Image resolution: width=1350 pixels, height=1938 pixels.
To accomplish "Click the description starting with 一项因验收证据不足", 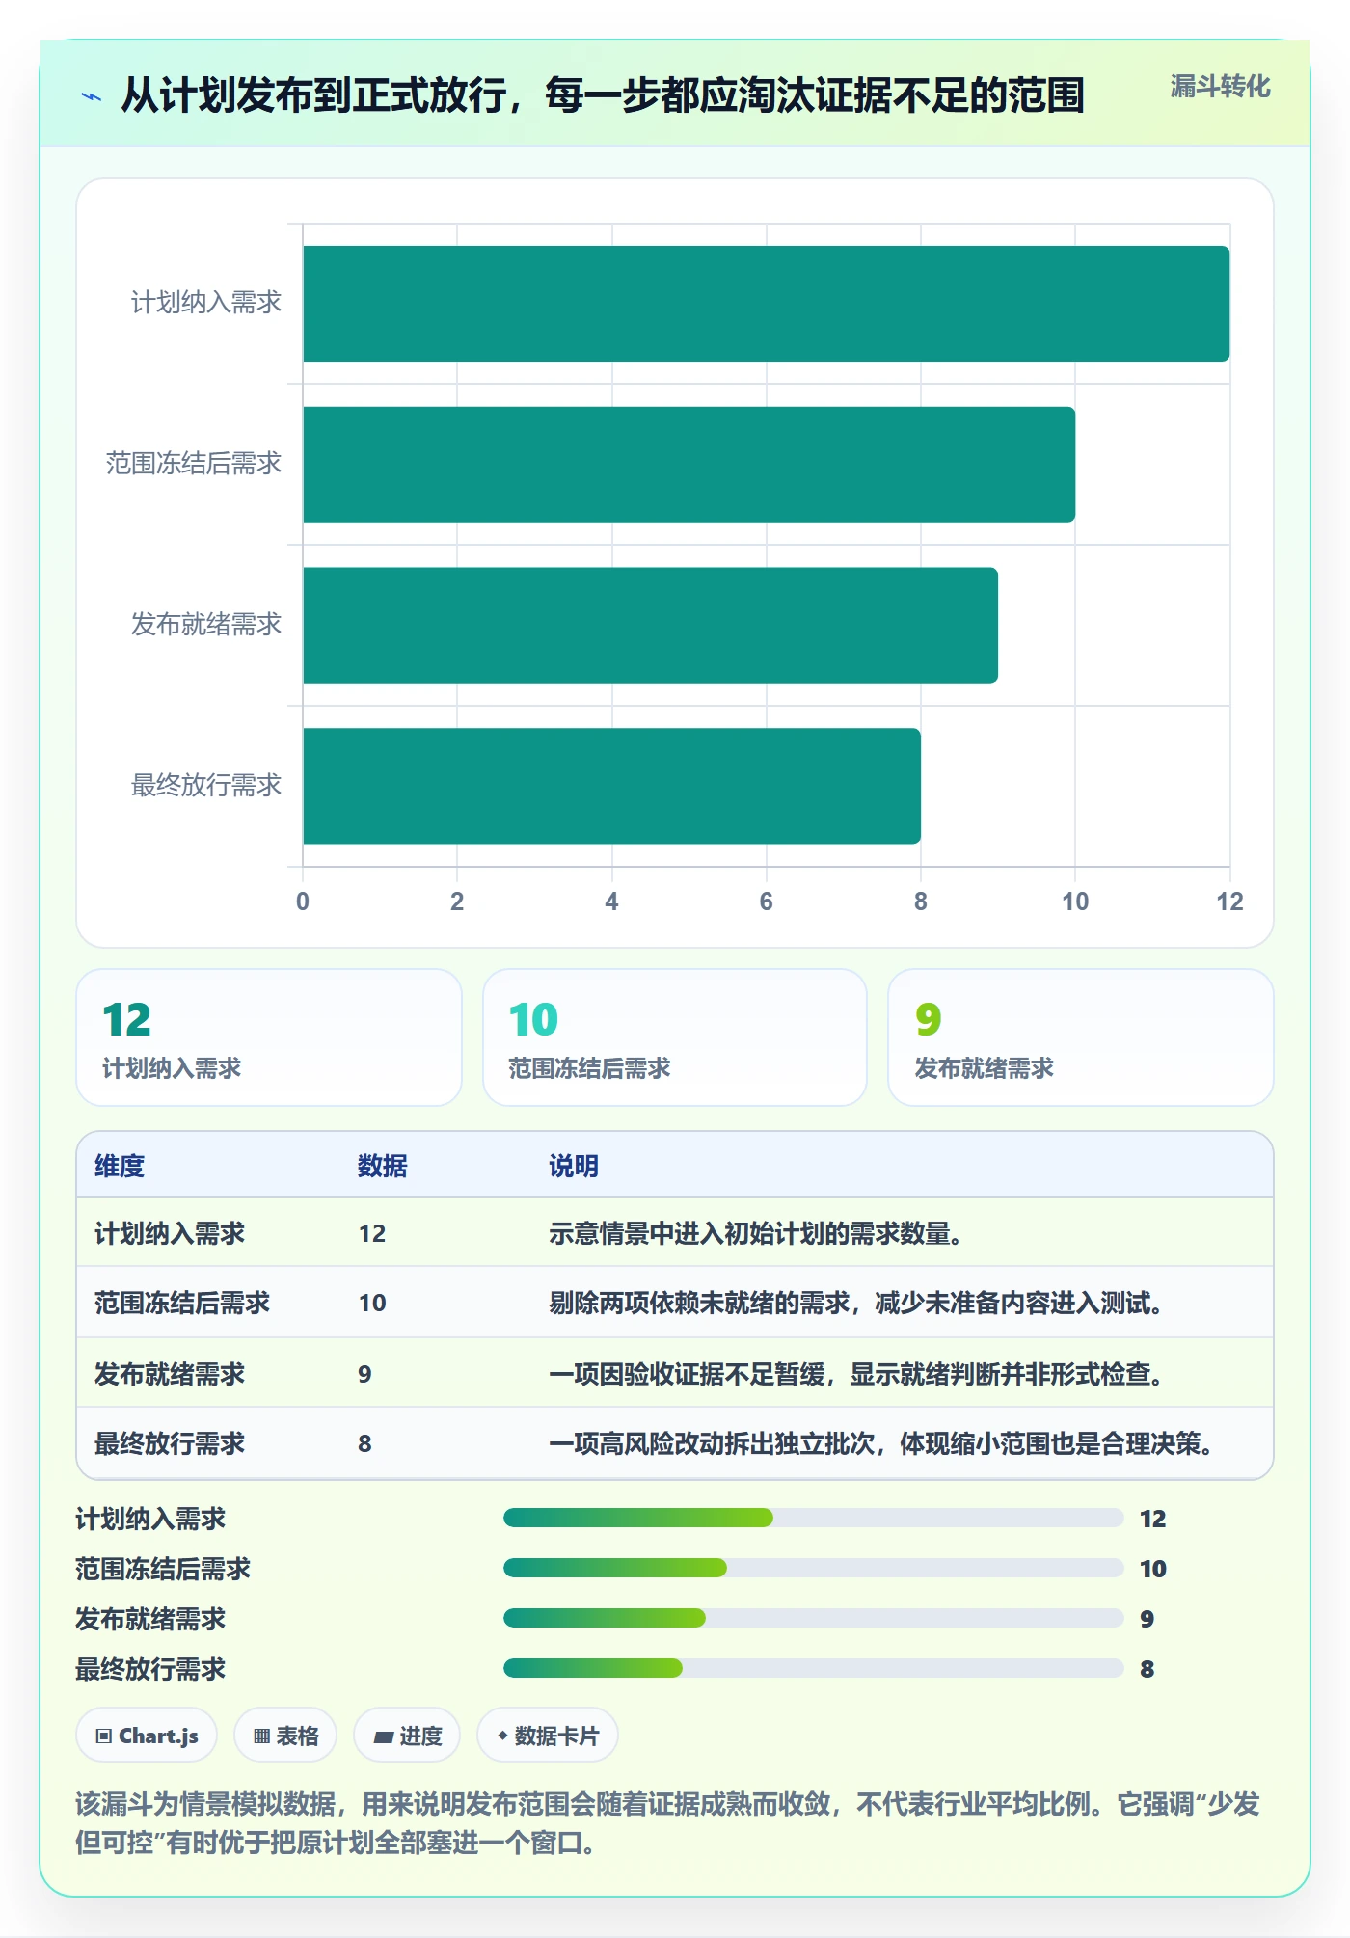I will 856,1374.
